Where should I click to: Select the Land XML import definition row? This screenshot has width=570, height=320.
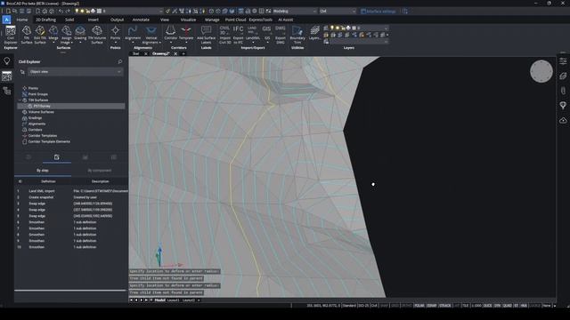[71, 191]
